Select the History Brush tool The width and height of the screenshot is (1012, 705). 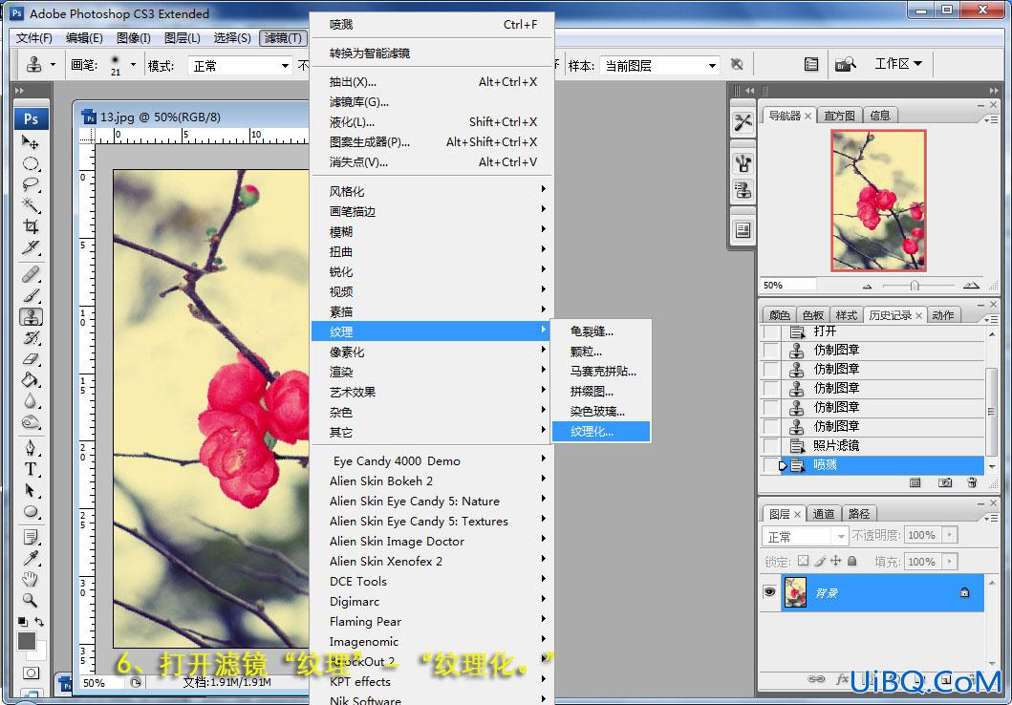click(31, 338)
